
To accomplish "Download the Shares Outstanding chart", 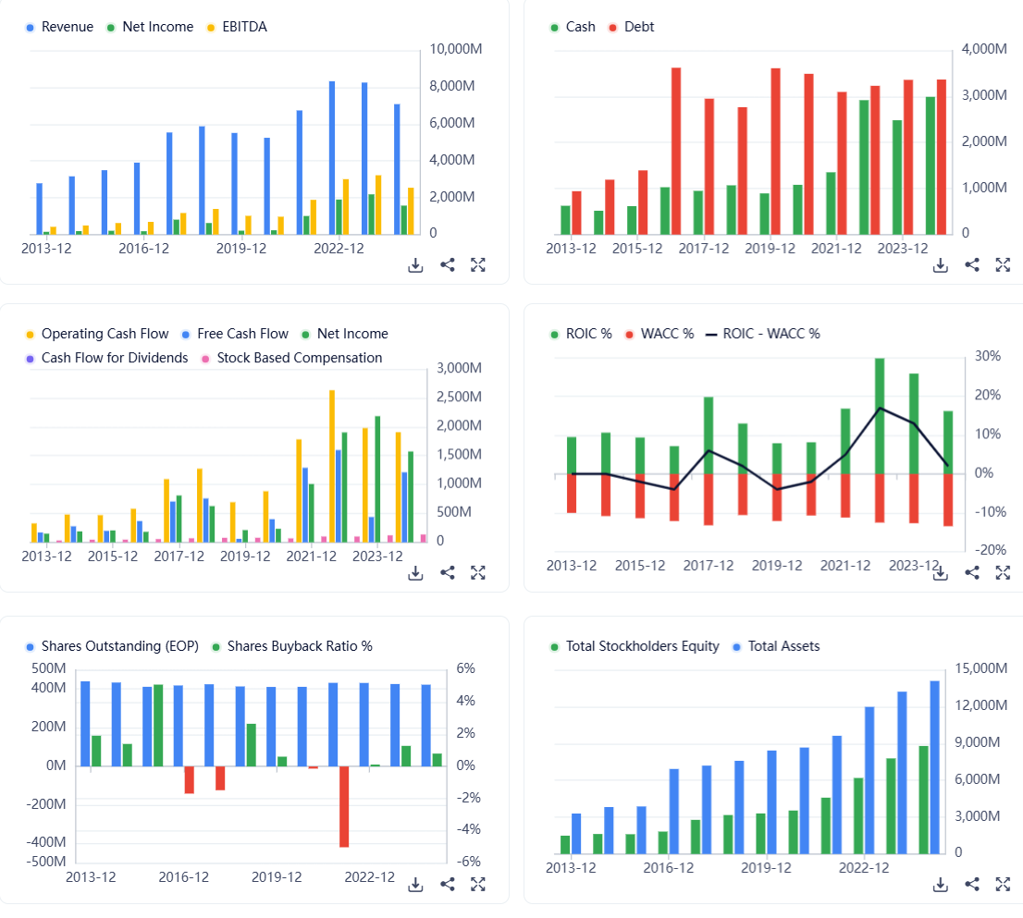I will pos(415,885).
